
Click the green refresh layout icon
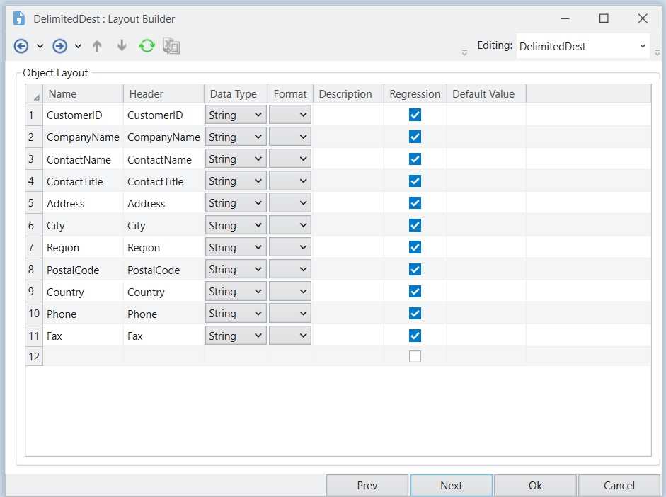[x=147, y=46]
